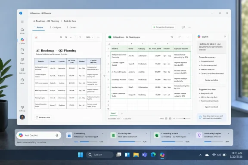The image size is (248, 165).
Task: Click the Ask Copilot input field
Action: click(39, 135)
